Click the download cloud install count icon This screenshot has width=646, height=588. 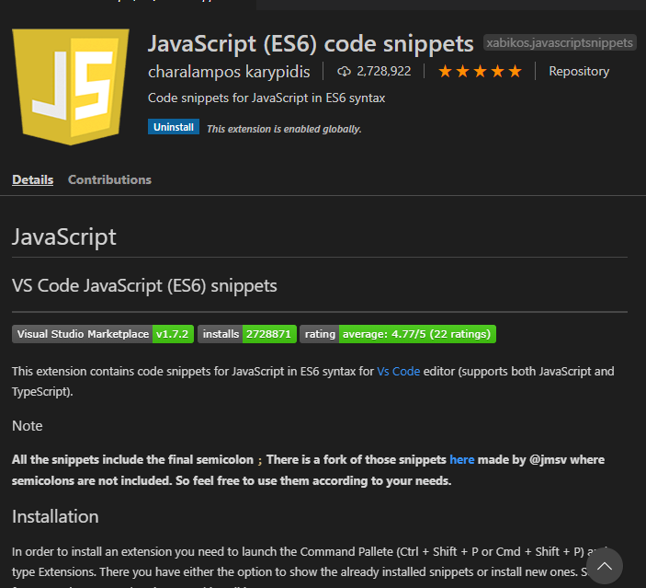[344, 72]
